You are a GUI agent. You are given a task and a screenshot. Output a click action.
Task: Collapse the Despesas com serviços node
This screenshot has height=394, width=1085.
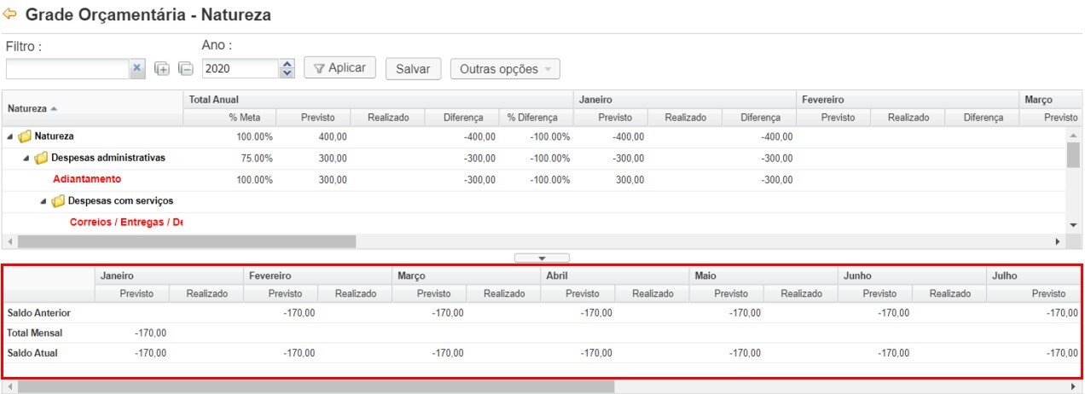click(44, 201)
